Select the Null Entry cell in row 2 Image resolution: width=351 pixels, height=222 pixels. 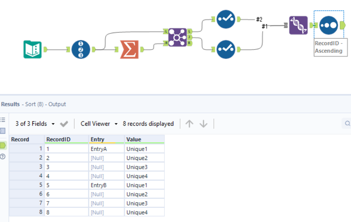pos(106,158)
